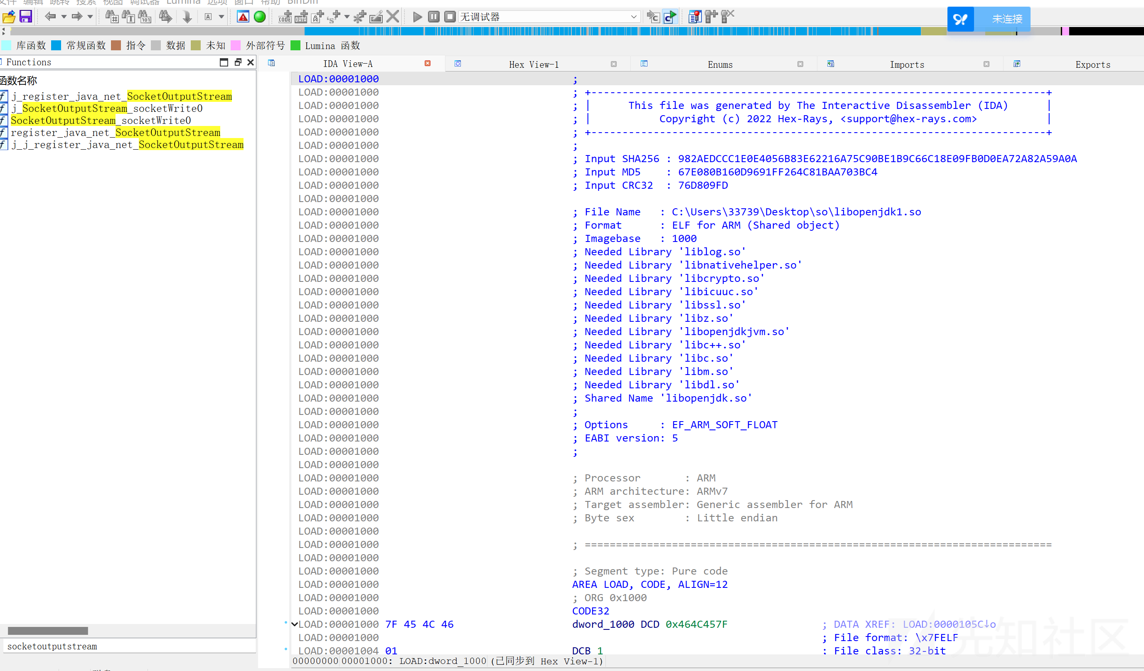Click the downward jump arrow icon

click(187, 17)
